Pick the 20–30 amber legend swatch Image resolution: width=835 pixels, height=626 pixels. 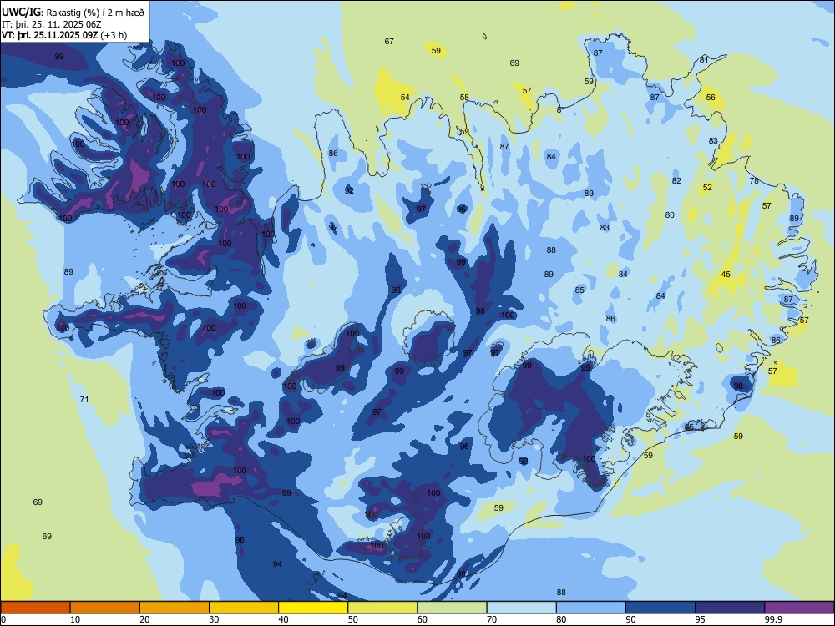(x=175, y=608)
